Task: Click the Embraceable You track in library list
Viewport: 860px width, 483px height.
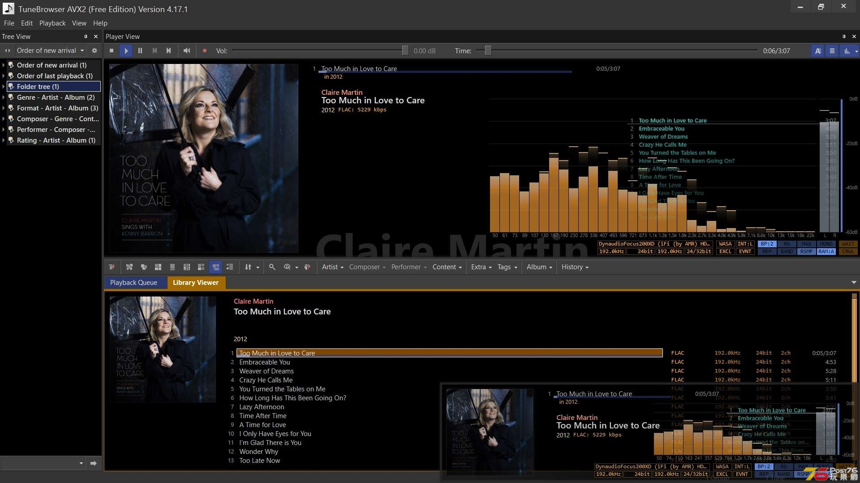Action: (x=264, y=362)
